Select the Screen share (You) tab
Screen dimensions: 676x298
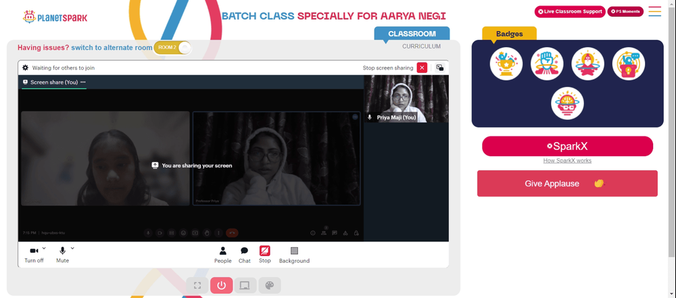[x=54, y=82]
